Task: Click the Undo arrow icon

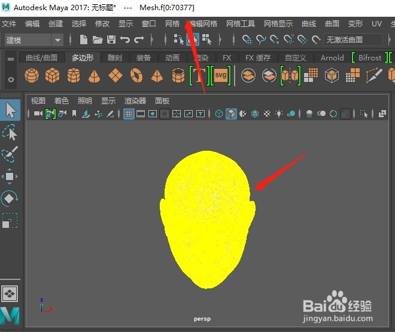Action: [124, 39]
